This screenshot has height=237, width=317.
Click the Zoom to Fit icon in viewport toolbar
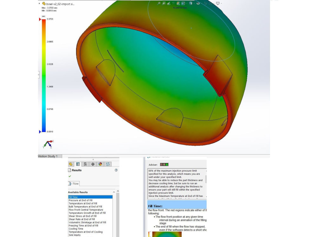[x=159, y=3]
